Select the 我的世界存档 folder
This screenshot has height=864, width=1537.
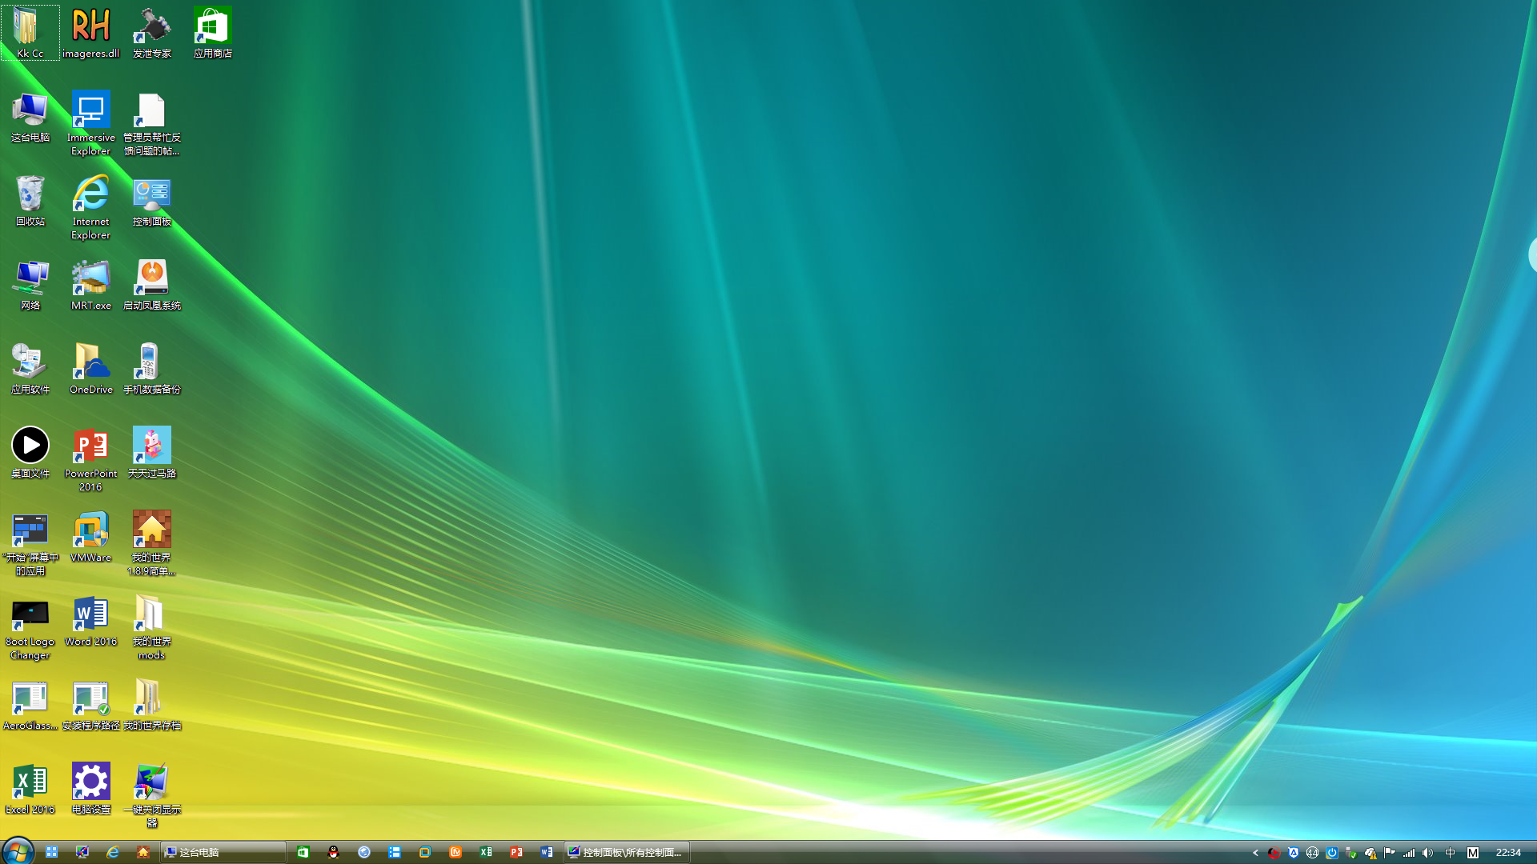click(x=151, y=705)
